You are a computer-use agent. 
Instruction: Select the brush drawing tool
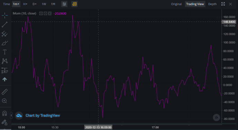click(x=5, y=43)
